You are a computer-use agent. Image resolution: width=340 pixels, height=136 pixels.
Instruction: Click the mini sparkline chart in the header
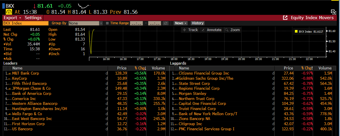84,6
